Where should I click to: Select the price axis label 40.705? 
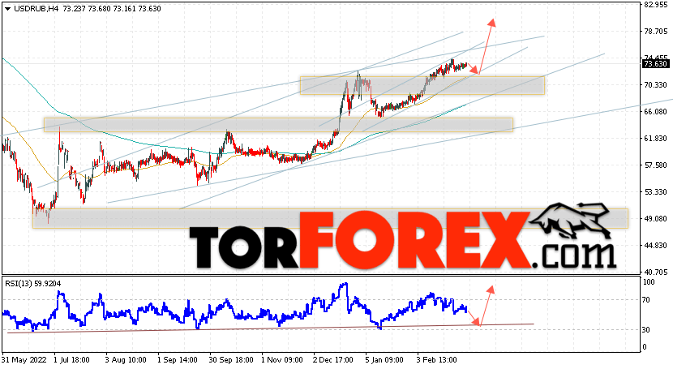point(655,272)
